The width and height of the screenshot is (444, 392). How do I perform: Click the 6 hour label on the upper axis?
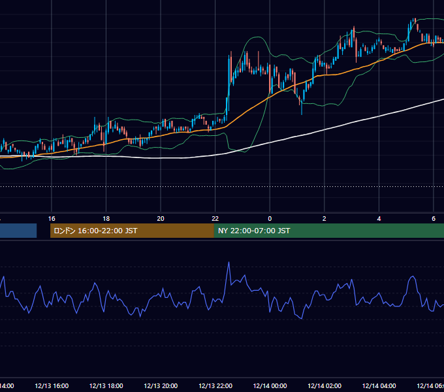434,219
